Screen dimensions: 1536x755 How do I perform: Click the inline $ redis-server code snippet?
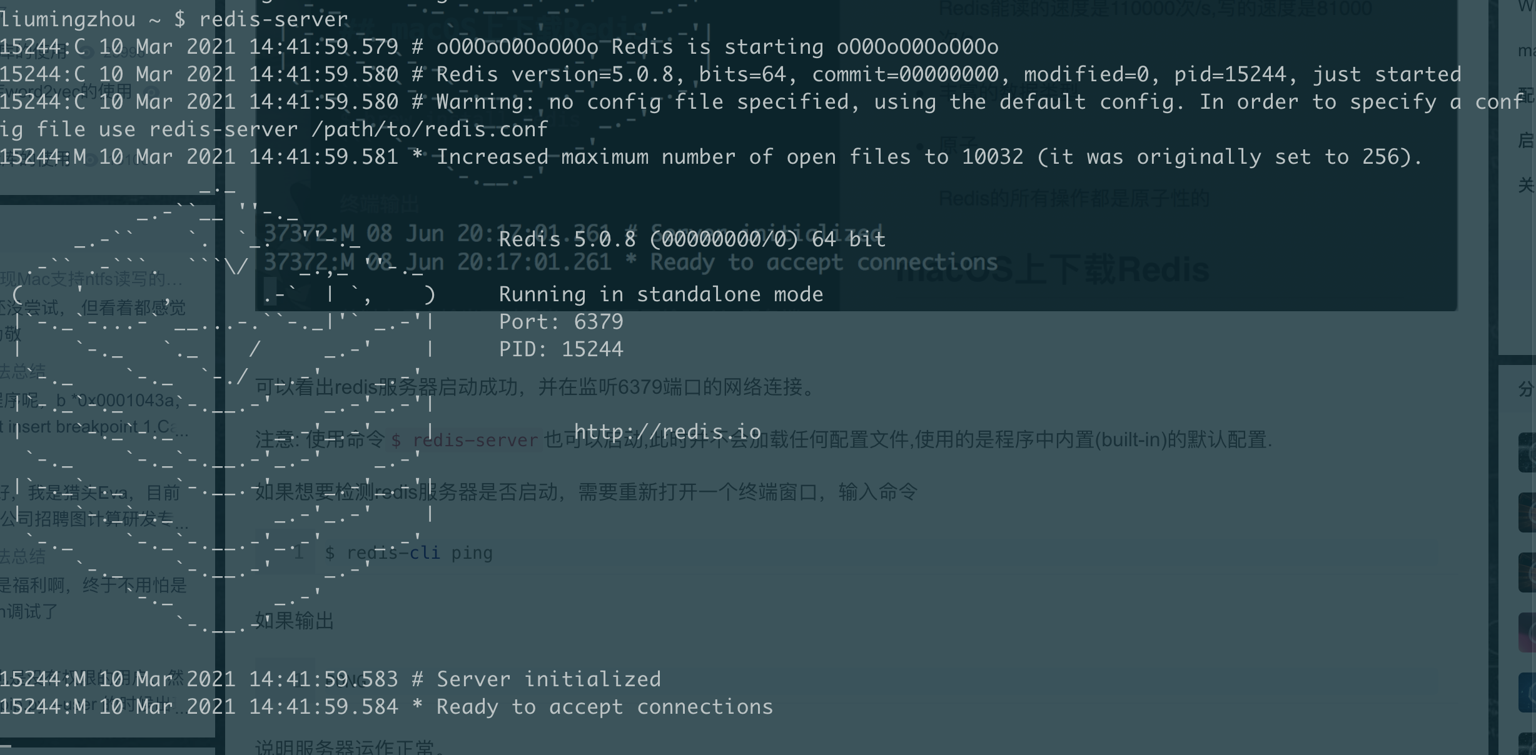[465, 440]
